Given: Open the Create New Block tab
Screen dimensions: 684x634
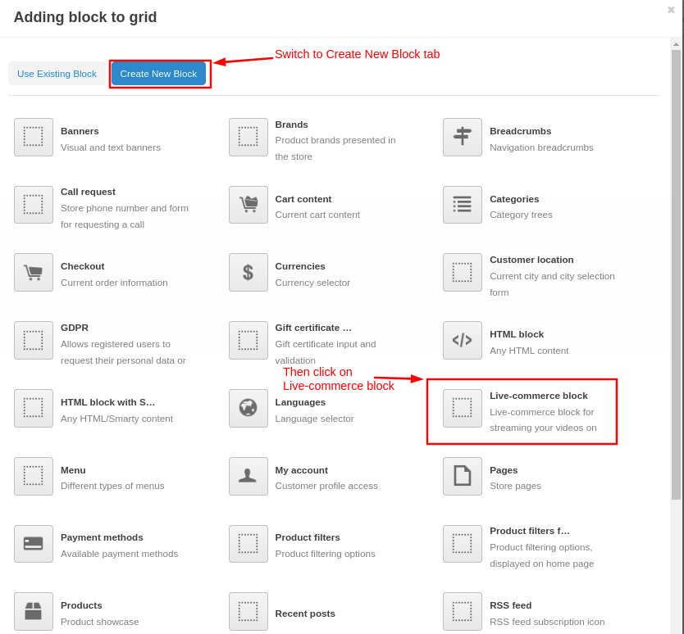Looking at the screenshot, I should click(x=158, y=74).
